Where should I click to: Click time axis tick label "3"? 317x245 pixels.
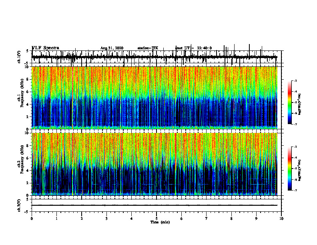point(106,219)
